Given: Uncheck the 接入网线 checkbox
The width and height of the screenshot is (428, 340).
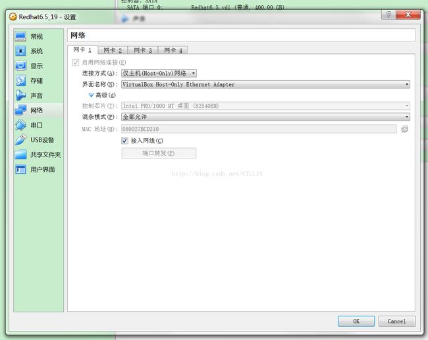Looking at the screenshot, I should [124, 141].
